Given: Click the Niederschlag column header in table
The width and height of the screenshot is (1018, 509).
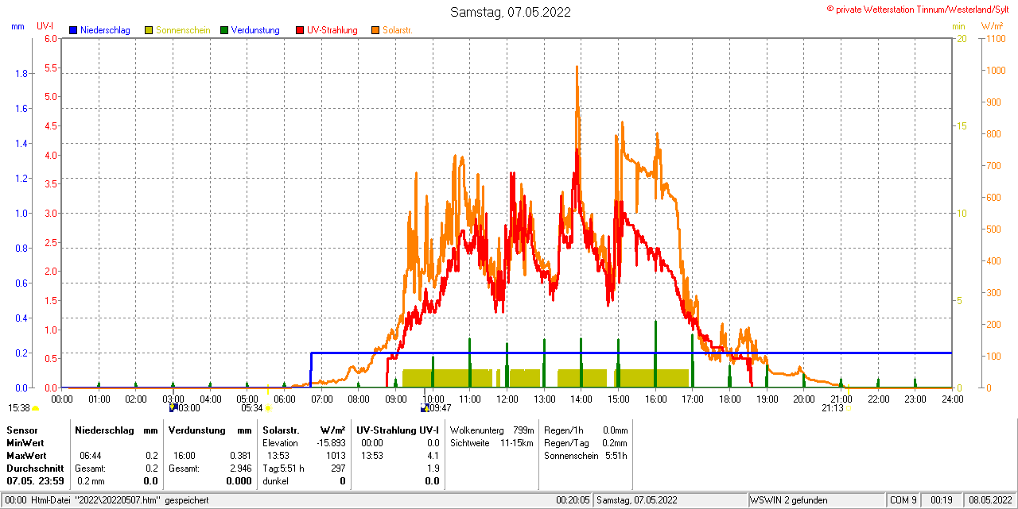Looking at the screenshot, I should pos(103,430).
